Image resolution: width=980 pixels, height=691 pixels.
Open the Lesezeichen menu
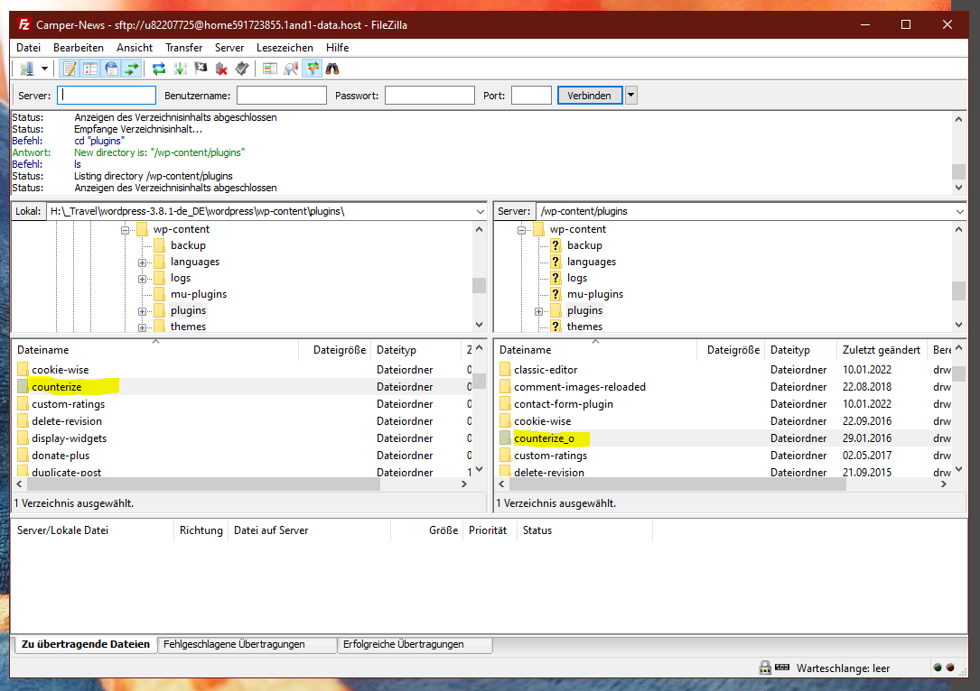[x=285, y=48]
